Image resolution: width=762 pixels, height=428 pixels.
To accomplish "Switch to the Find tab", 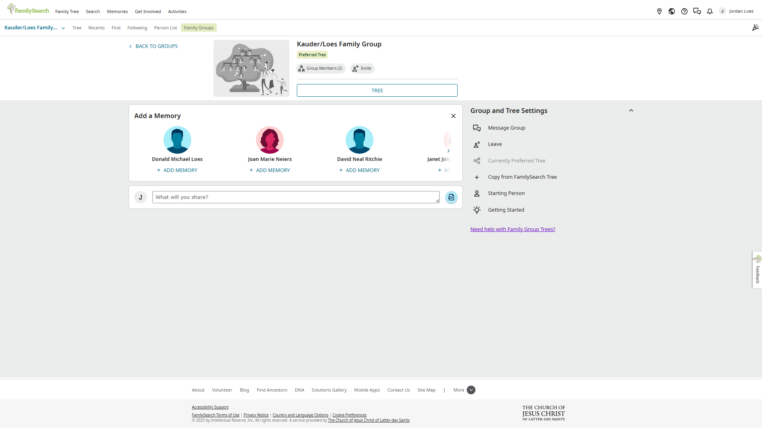I will tap(116, 28).
